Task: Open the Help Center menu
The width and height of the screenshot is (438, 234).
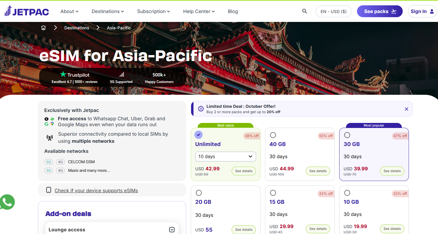Action: pos(199,12)
